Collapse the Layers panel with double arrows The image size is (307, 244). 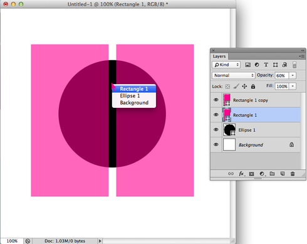[303, 51]
